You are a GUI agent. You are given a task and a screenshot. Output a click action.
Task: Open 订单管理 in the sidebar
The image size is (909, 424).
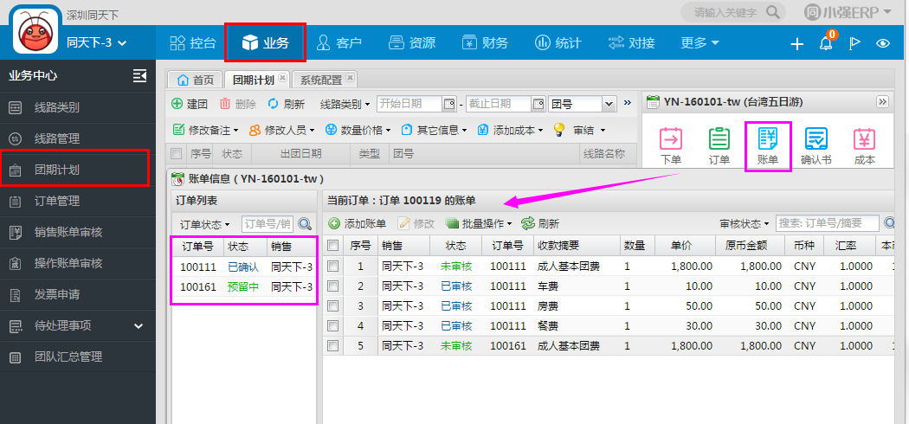[78, 201]
